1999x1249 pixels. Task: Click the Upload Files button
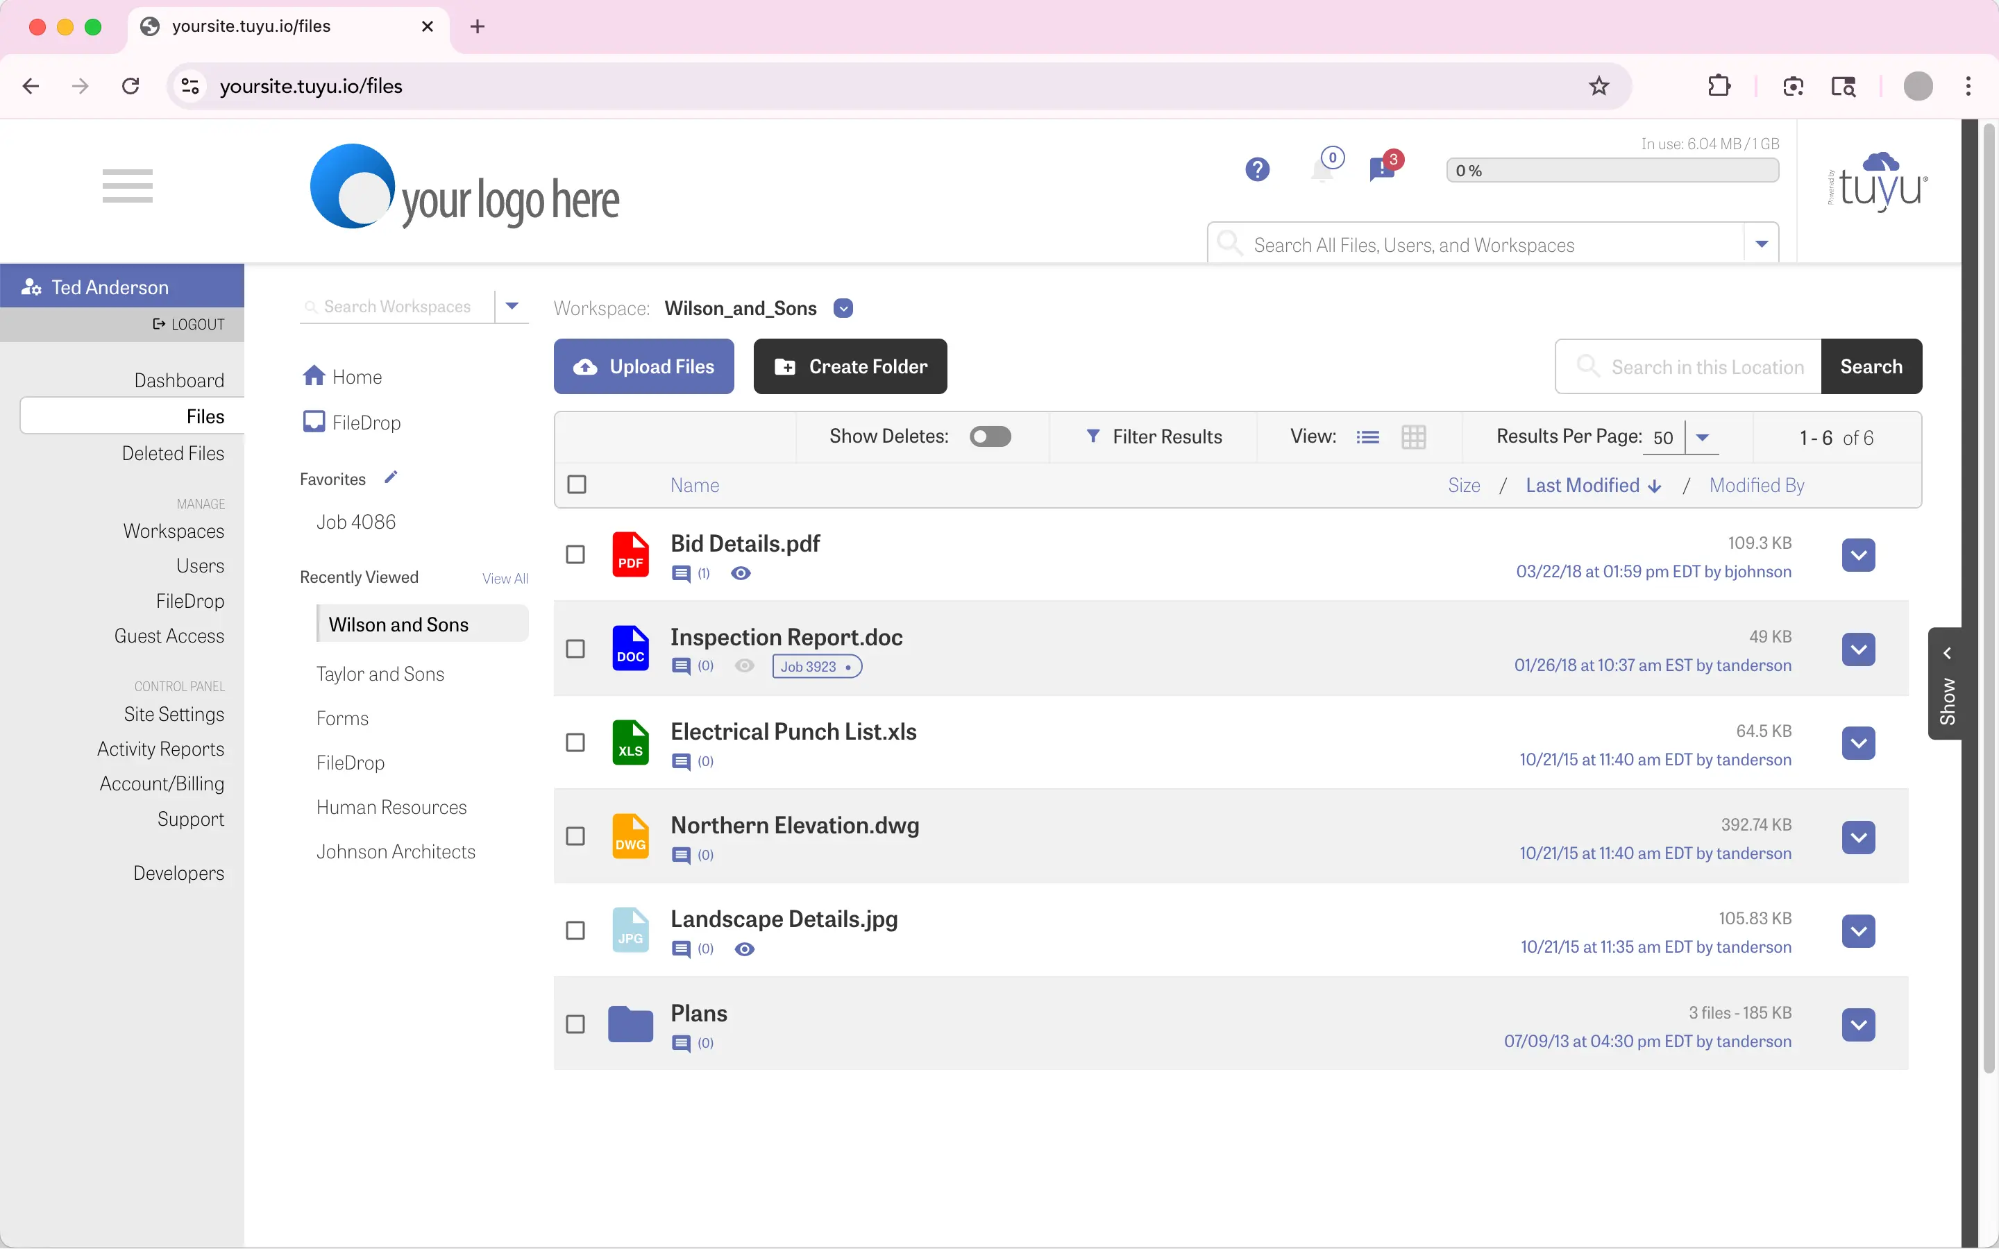tap(643, 367)
